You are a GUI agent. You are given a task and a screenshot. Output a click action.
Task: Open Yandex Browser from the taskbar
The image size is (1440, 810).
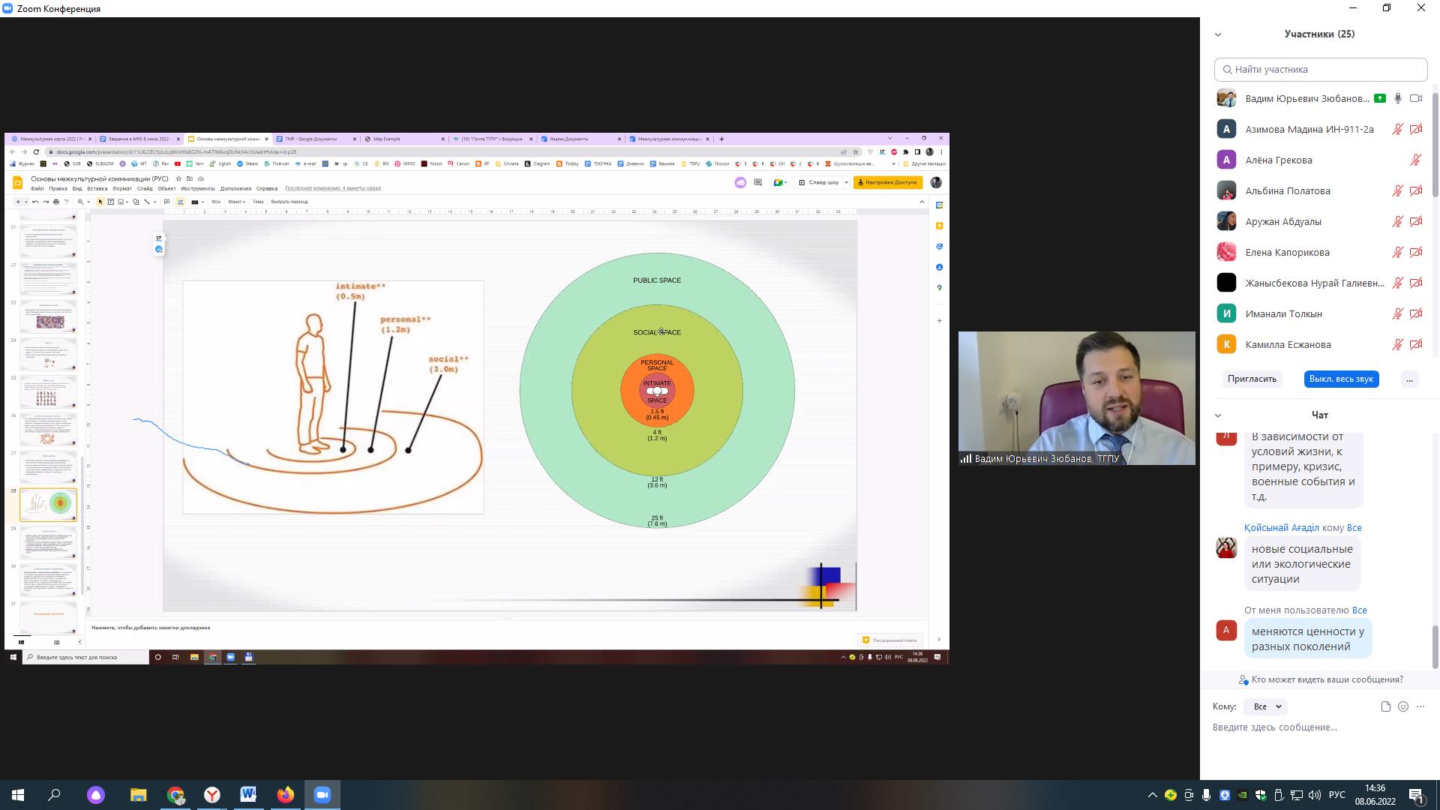pyautogui.click(x=212, y=795)
